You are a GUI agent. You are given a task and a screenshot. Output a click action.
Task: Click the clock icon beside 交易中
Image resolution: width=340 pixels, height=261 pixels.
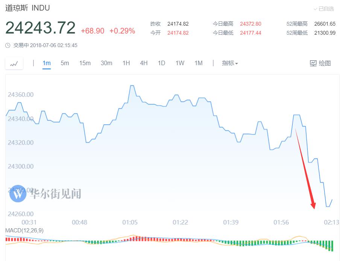(x=8, y=46)
